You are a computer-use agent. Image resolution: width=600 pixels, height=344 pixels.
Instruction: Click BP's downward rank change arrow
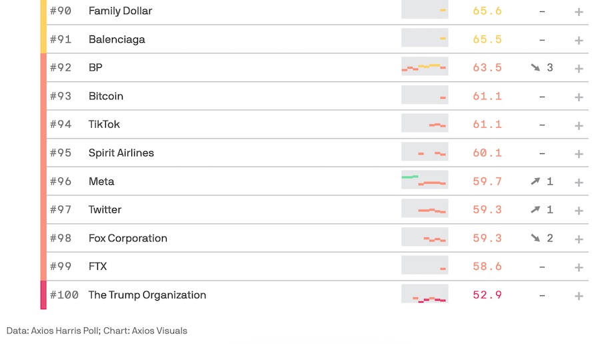pyautogui.click(x=535, y=67)
